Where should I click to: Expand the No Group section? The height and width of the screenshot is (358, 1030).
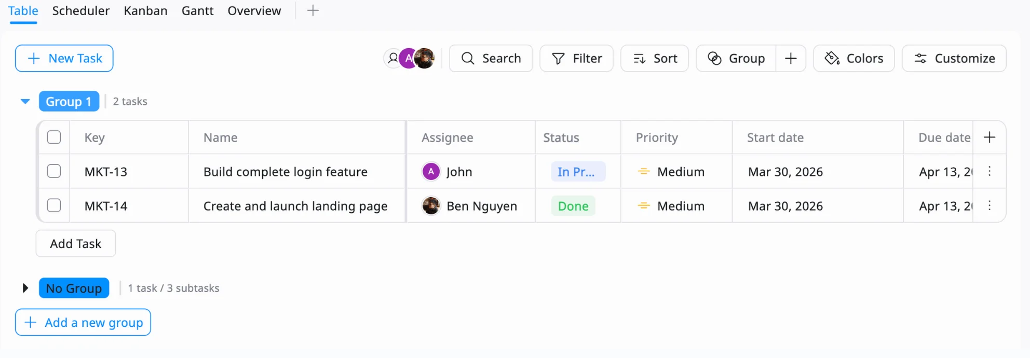tap(25, 288)
